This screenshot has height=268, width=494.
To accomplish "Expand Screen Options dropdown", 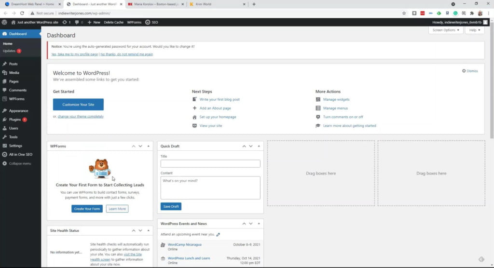I will [445, 30].
